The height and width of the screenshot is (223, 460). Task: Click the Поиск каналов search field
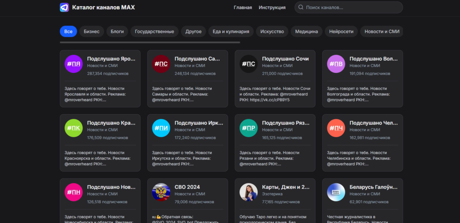pyautogui.click(x=350, y=7)
